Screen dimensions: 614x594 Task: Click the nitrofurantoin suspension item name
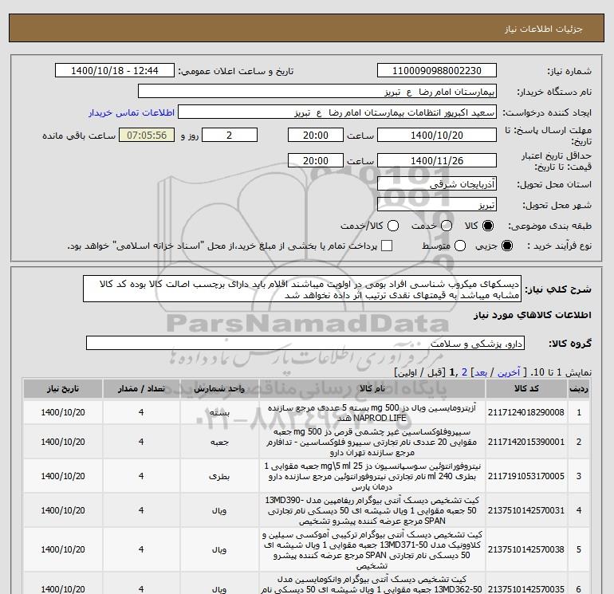[x=372, y=477]
